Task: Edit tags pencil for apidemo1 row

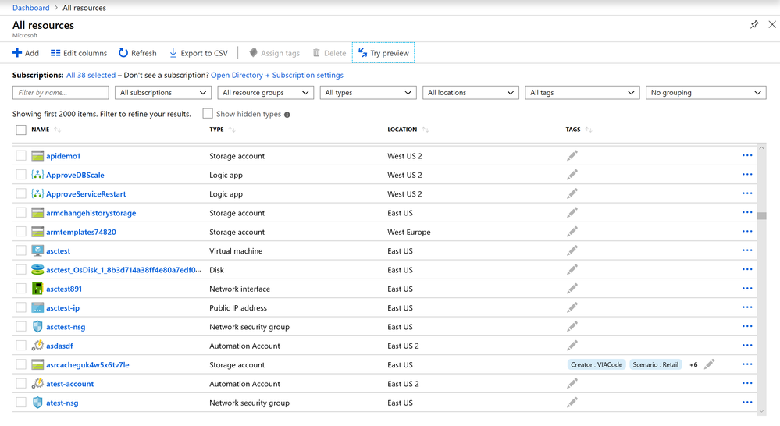Action: pos(572,156)
